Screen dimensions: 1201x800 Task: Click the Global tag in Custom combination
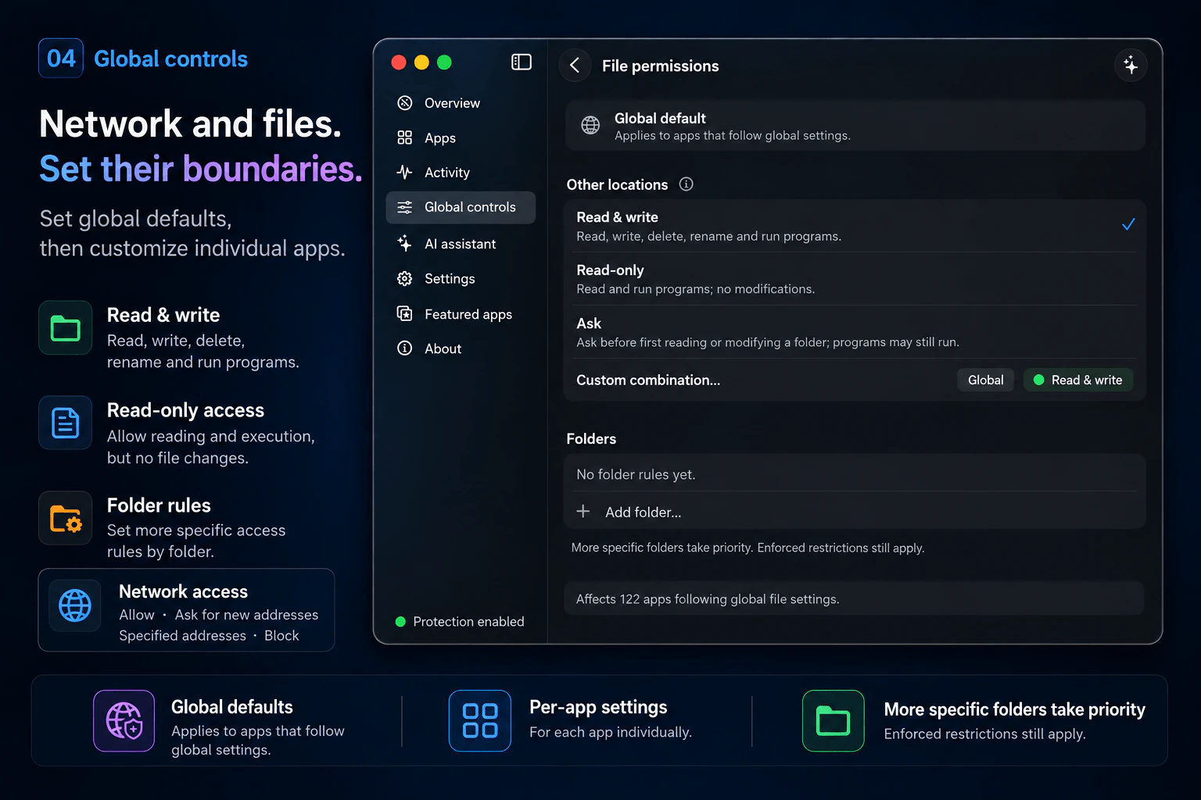(x=985, y=380)
